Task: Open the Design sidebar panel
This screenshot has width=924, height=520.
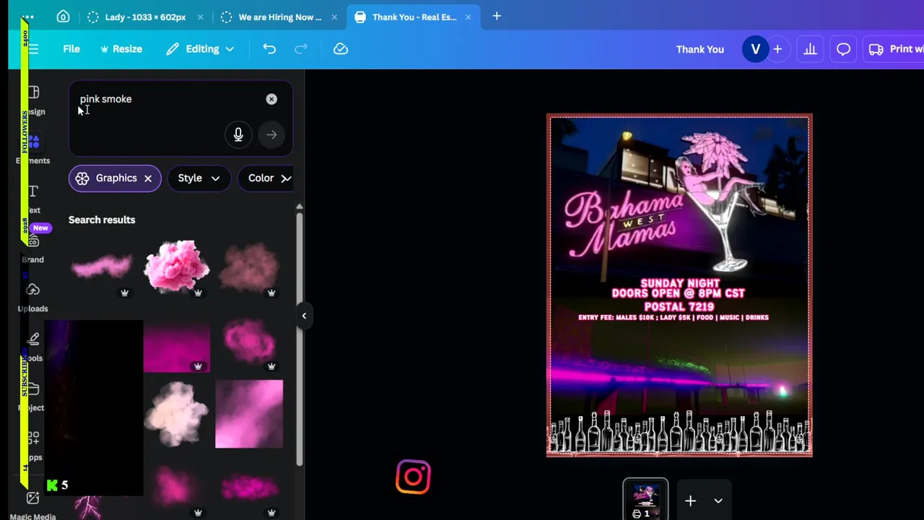Action: tap(33, 100)
